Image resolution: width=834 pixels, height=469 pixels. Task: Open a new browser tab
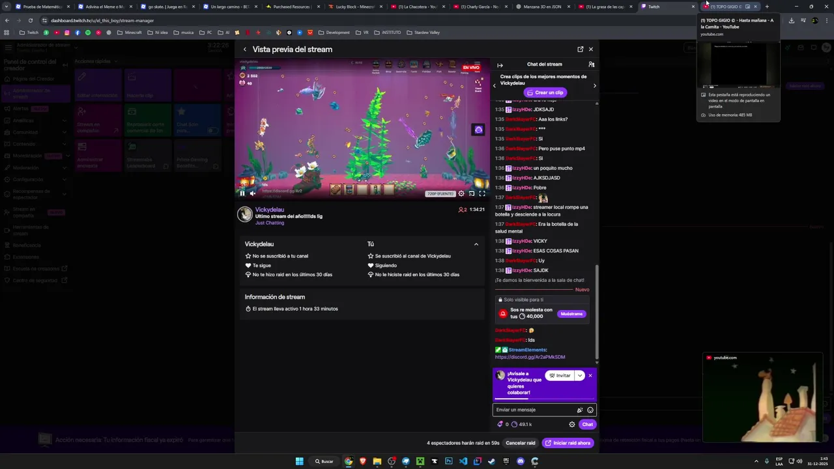[767, 7]
